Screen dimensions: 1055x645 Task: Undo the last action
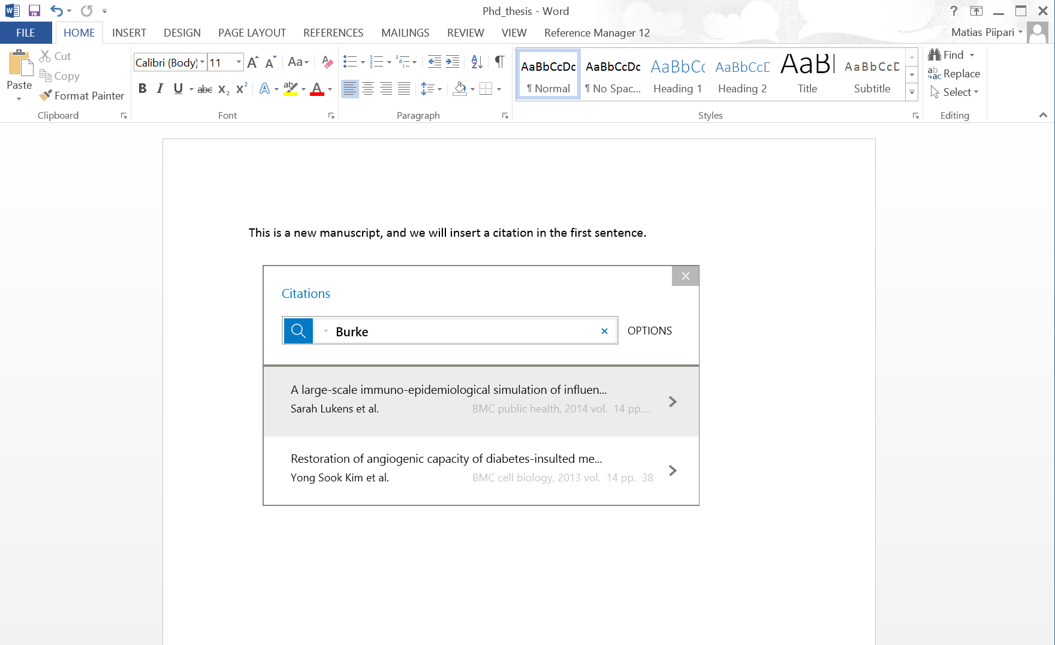click(56, 11)
